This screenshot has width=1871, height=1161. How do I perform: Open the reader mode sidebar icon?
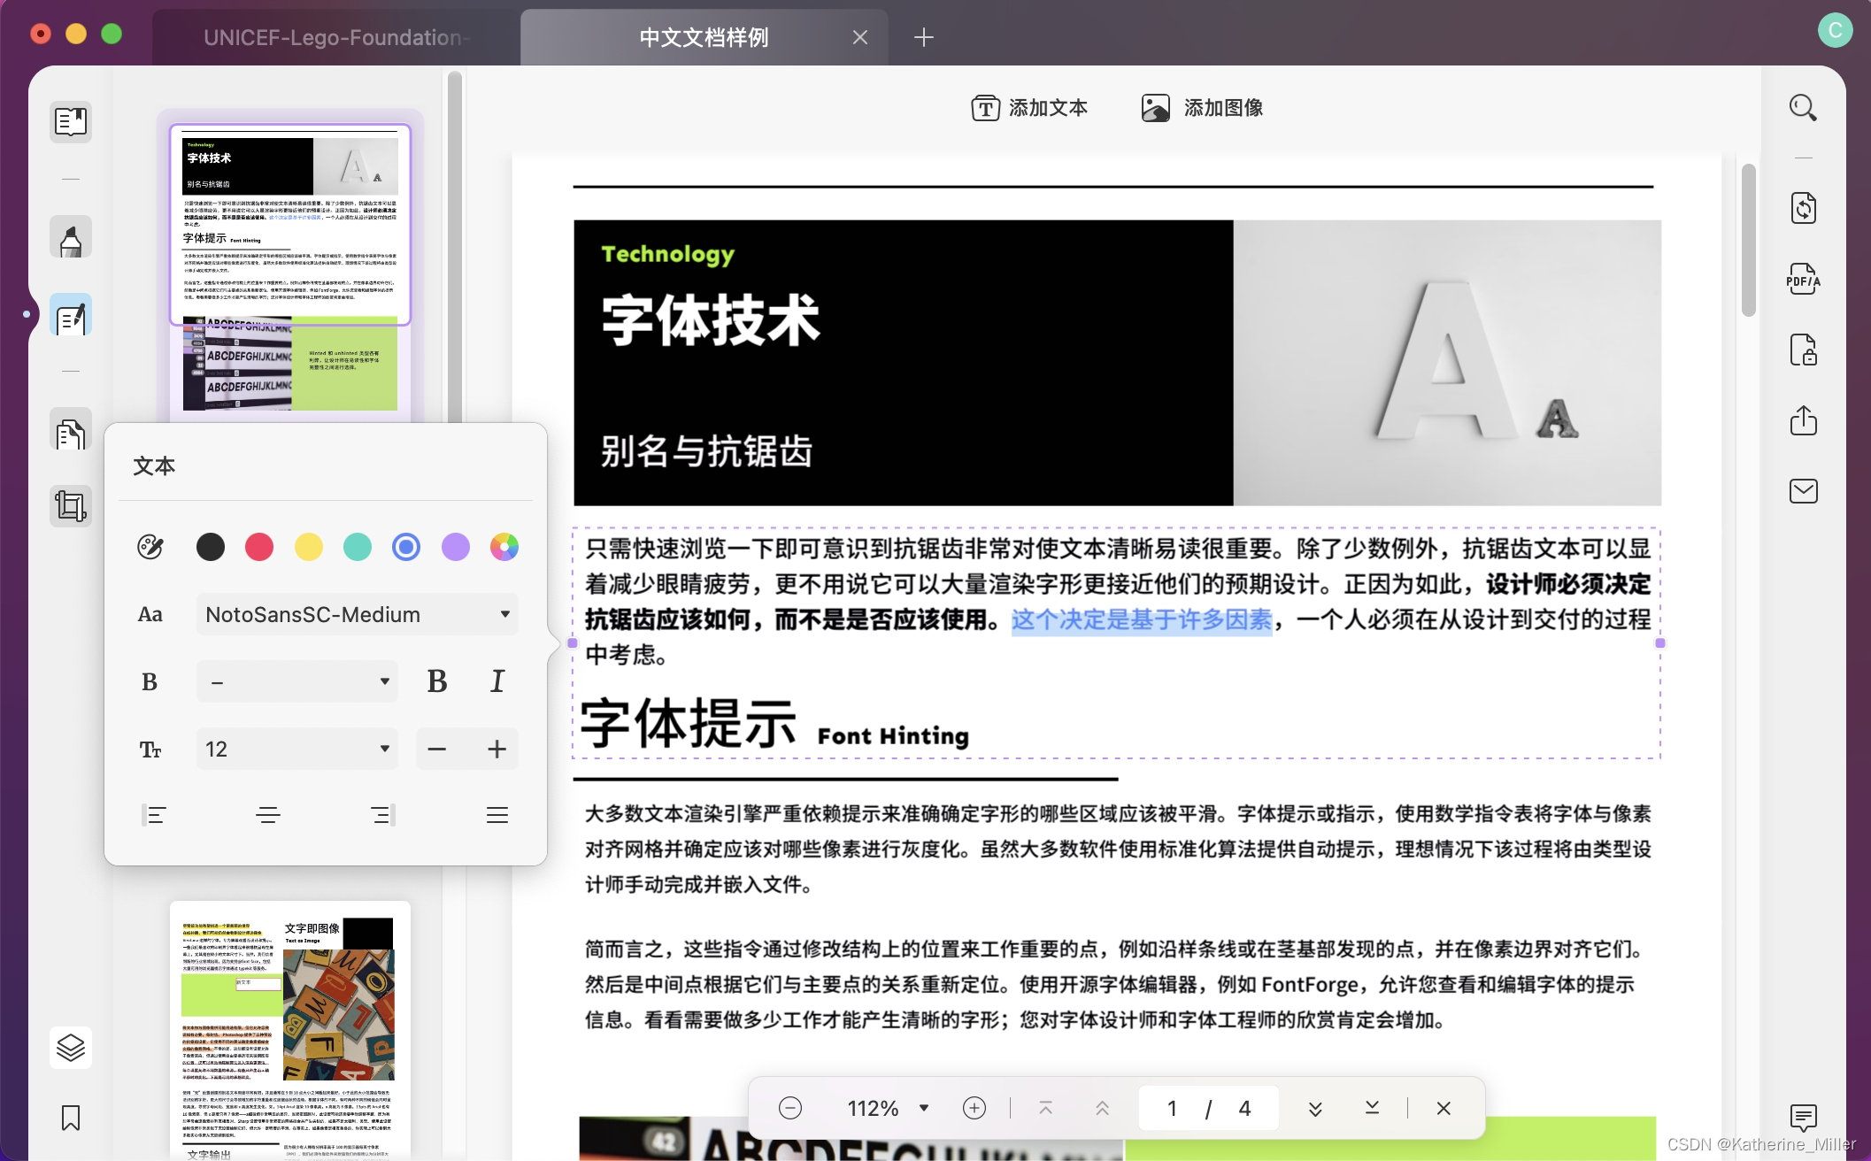click(71, 121)
